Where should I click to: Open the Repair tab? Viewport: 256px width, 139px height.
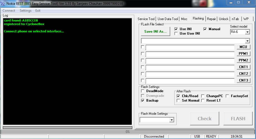pos(211,19)
